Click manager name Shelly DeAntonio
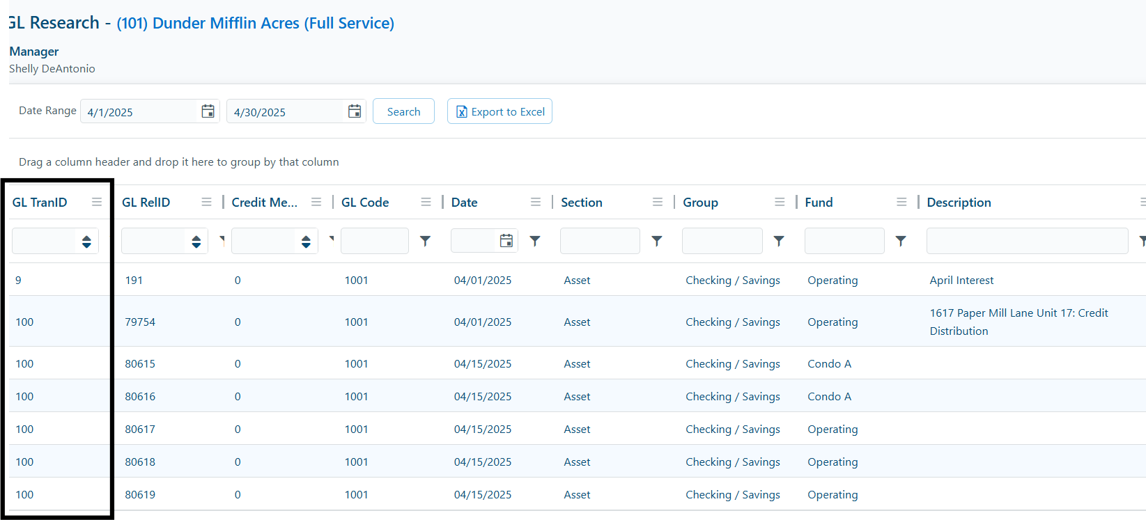The width and height of the screenshot is (1146, 520). click(52, 68)
